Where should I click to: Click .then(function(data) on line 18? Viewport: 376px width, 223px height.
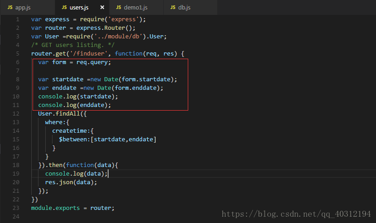tap(80, 165)
